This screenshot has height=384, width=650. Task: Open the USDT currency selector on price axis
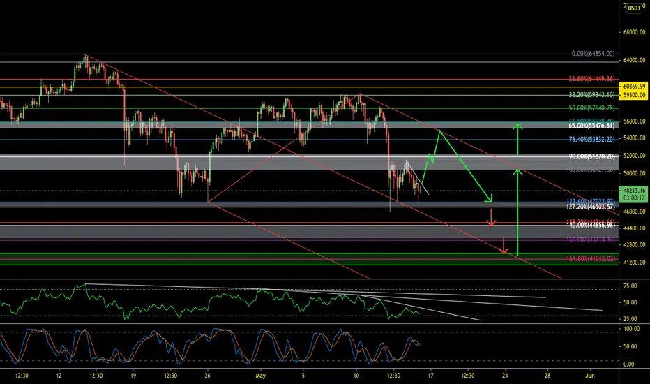click(634, 8)
